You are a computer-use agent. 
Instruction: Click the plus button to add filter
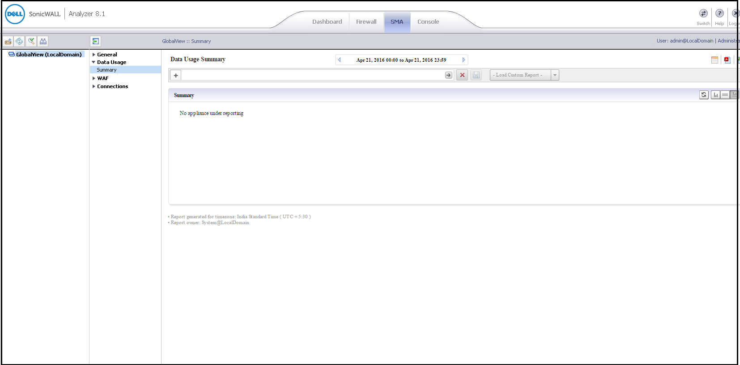click(x=176, y=75)
